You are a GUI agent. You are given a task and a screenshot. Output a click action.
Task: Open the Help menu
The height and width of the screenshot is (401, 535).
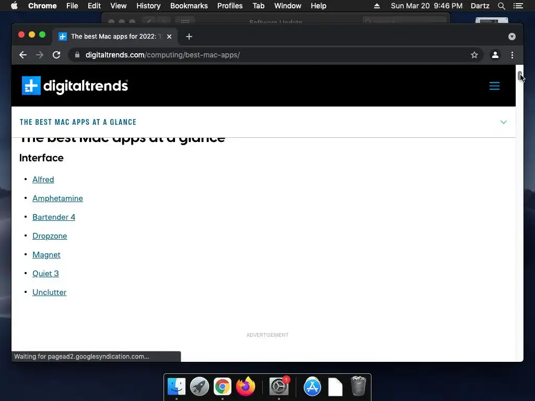pyautogui.click(x=318, y=6)
